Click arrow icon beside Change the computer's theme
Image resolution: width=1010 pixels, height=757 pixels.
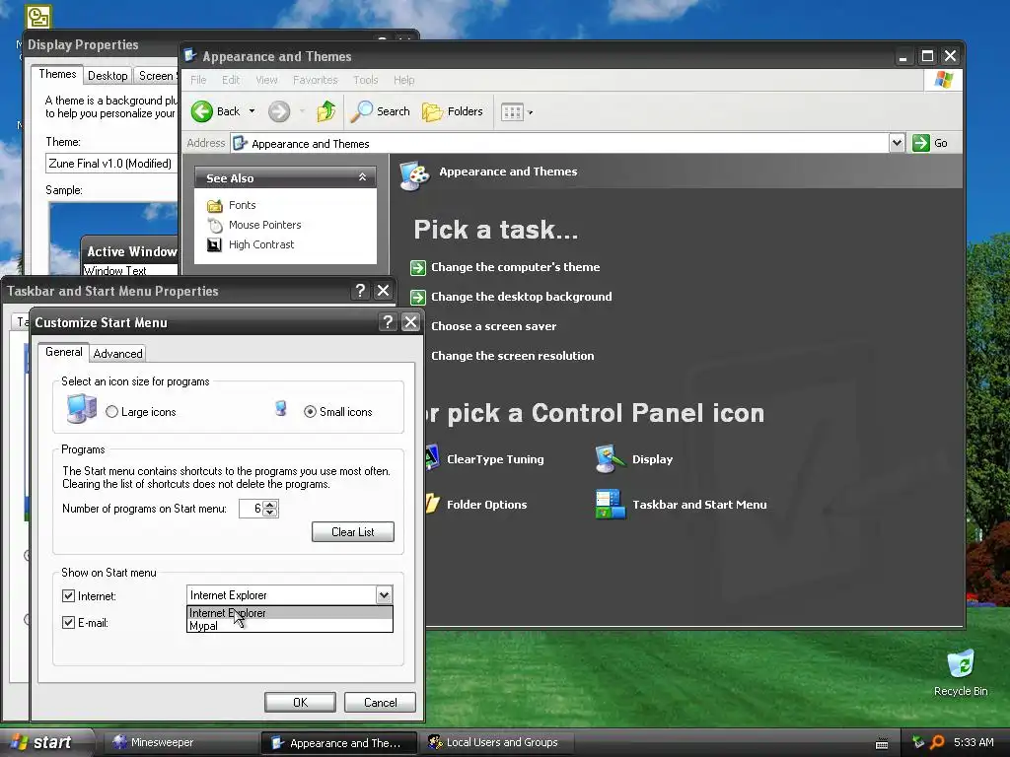(418, 268)
